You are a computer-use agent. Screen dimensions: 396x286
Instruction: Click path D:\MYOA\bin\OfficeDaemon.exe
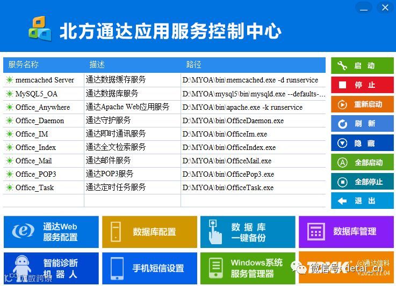233,121
